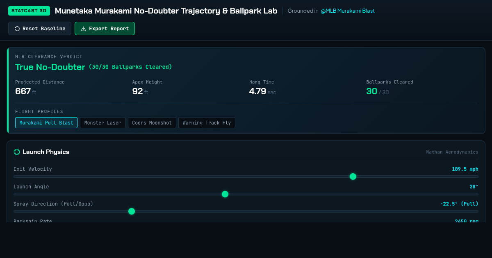The image size is (492, 258).
Task: Select the Murakami Pull Blast flight profile
Action: coord(46,123)
